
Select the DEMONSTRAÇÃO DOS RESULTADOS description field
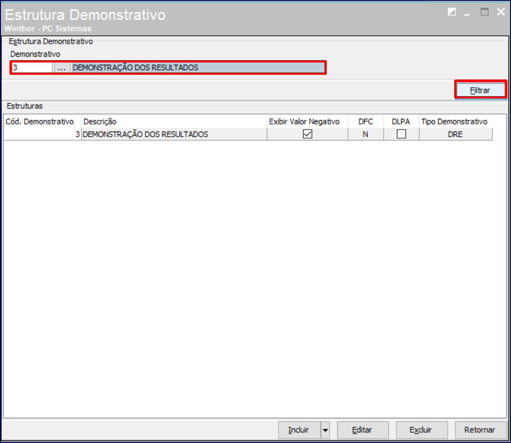[198, 68]
